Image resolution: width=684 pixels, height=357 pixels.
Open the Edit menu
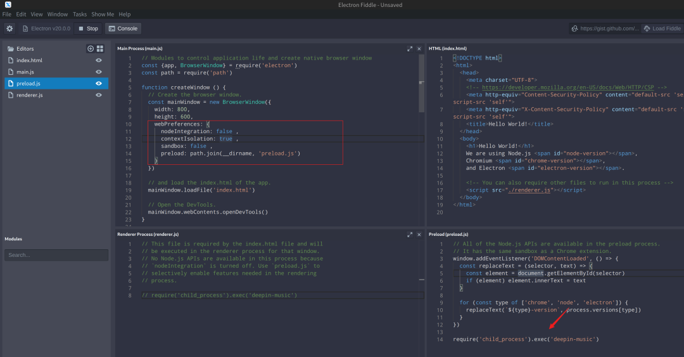pyautogui.click(x=21, y=15)
